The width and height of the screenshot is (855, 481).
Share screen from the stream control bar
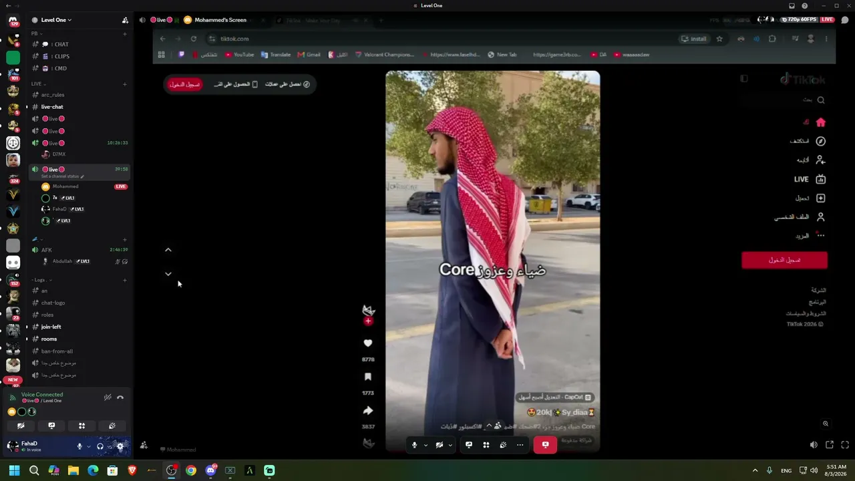click(469, 445)
